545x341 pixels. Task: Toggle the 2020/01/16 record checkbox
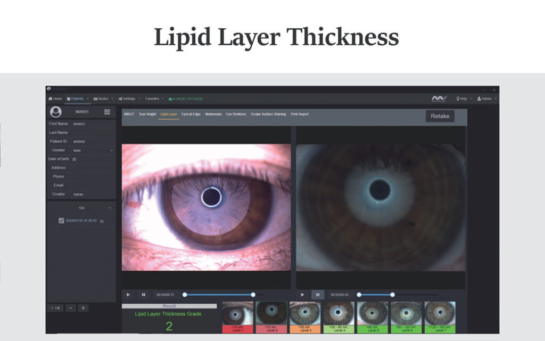point(61,221)
